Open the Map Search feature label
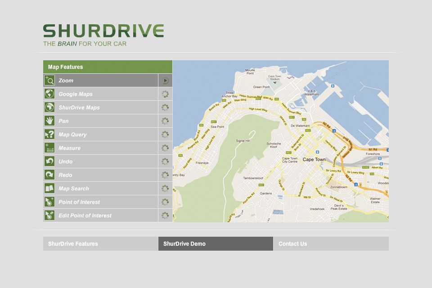 pyautogui.click(x=73, y=189)
